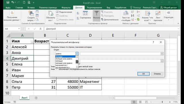Viewport: 184px width, 104px height.
Task: Open the Create Query button
Action: pos(31,16)
